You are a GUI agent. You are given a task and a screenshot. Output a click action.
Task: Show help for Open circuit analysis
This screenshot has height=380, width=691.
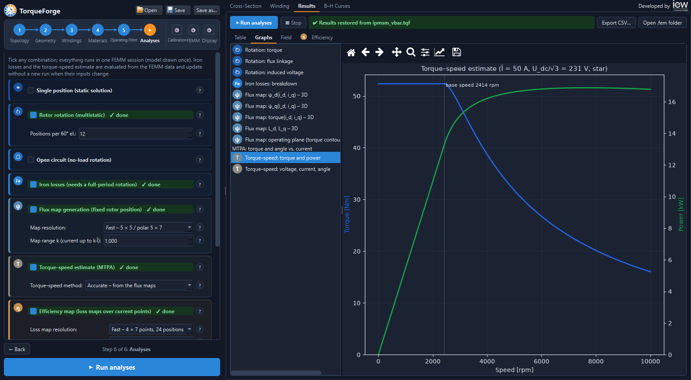tap(199, 160)
